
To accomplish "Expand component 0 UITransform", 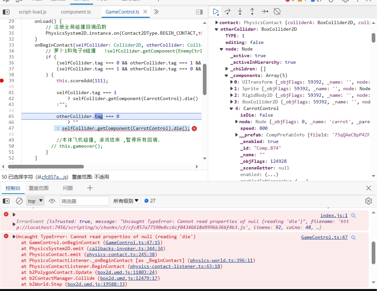I will click(x=232, y=82).
